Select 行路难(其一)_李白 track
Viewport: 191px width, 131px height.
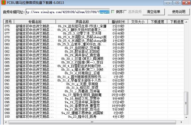pos(82,62)
